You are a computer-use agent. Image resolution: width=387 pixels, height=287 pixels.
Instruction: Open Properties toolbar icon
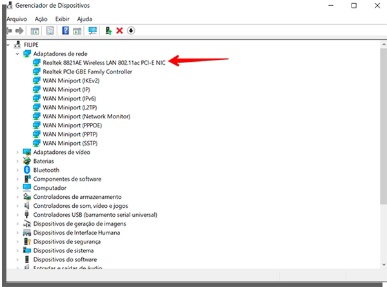coord(50,31)
